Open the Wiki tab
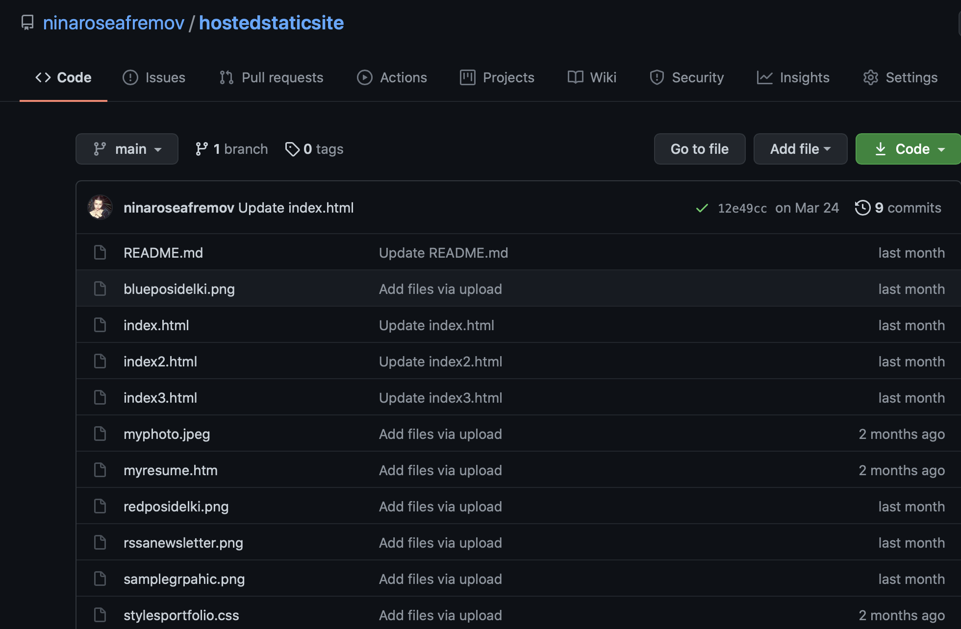Image resolution: width=961 pixels, height=629 pixels. pyautogui.click(x=592, y=77)
